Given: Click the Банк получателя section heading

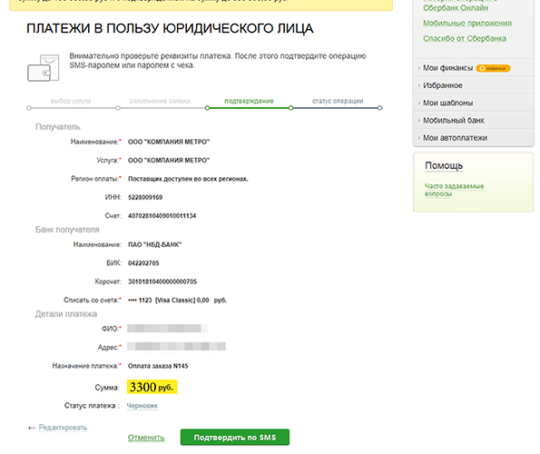Looking at the screenshot, I should tap(67, 230).
